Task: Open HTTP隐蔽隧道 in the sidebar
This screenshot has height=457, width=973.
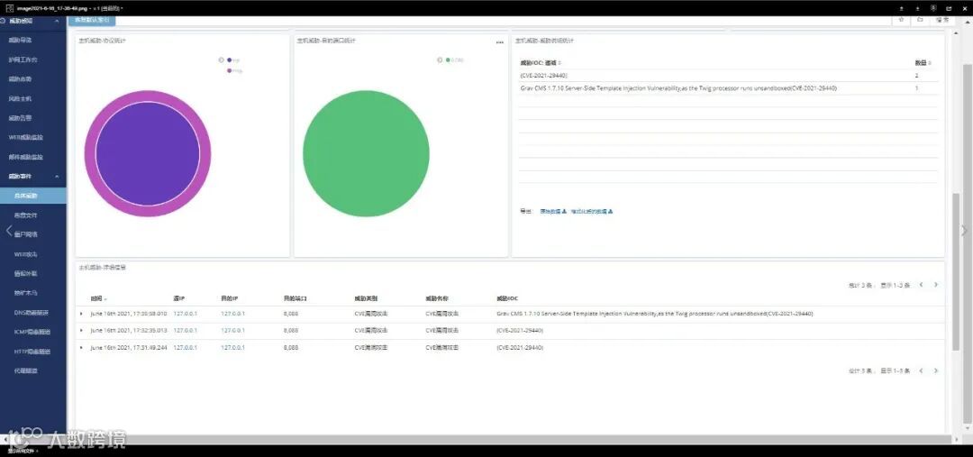Action: 32,352
